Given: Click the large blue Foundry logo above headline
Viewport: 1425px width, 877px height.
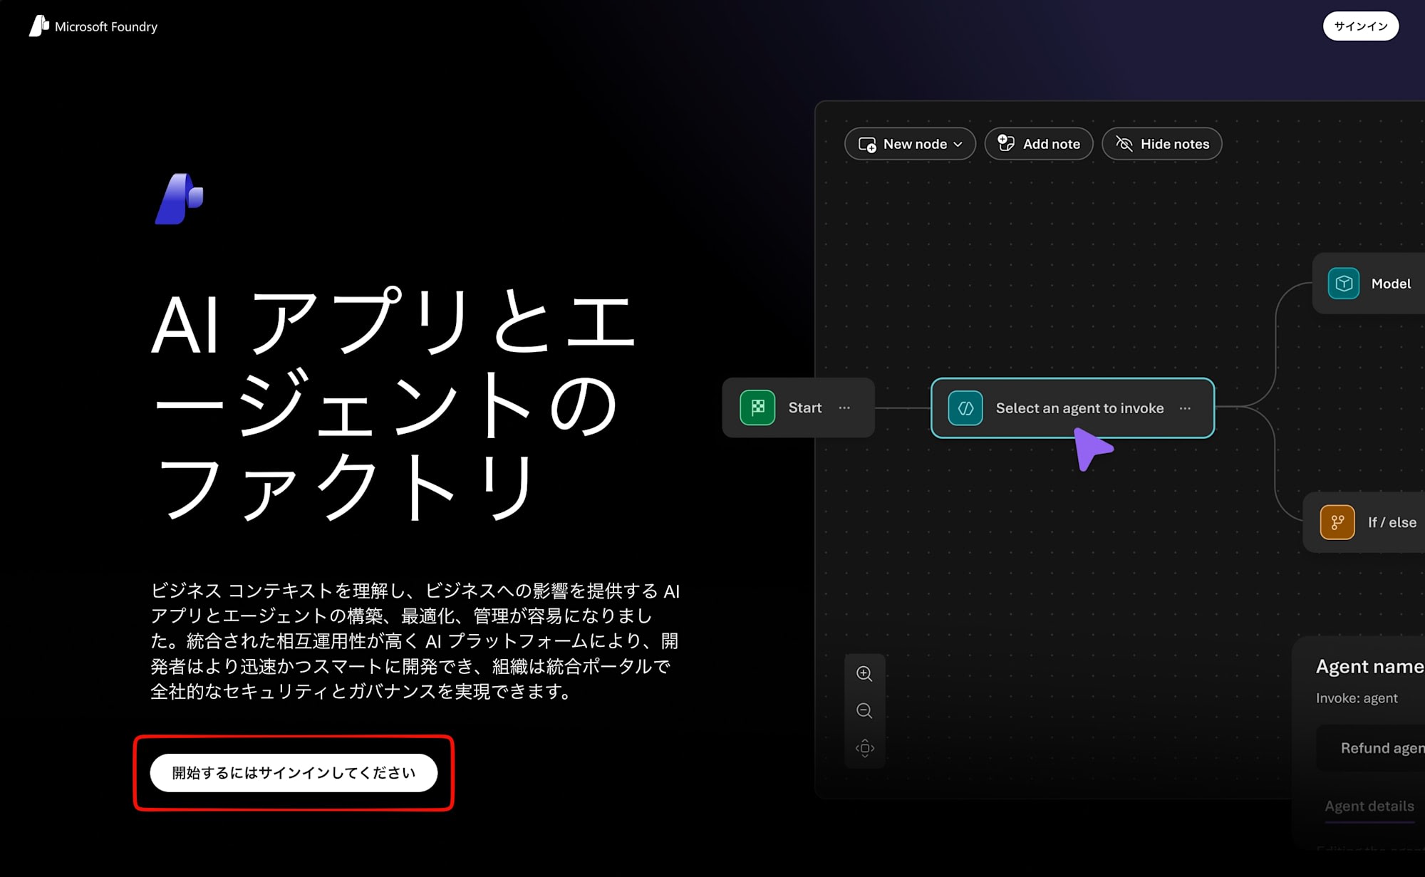Looking at the screenshot, I should coord(180,199).
